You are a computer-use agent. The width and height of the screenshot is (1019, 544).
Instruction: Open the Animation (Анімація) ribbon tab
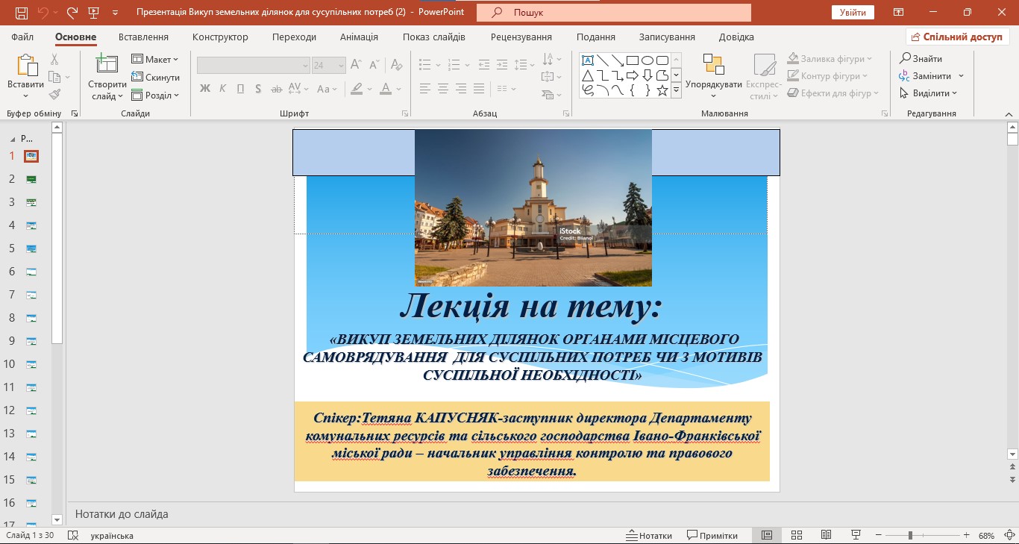(359, 37)
